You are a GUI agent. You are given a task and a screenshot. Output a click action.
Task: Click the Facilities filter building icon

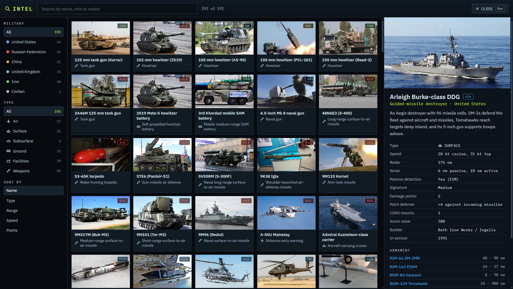click(x=9, y=161)
